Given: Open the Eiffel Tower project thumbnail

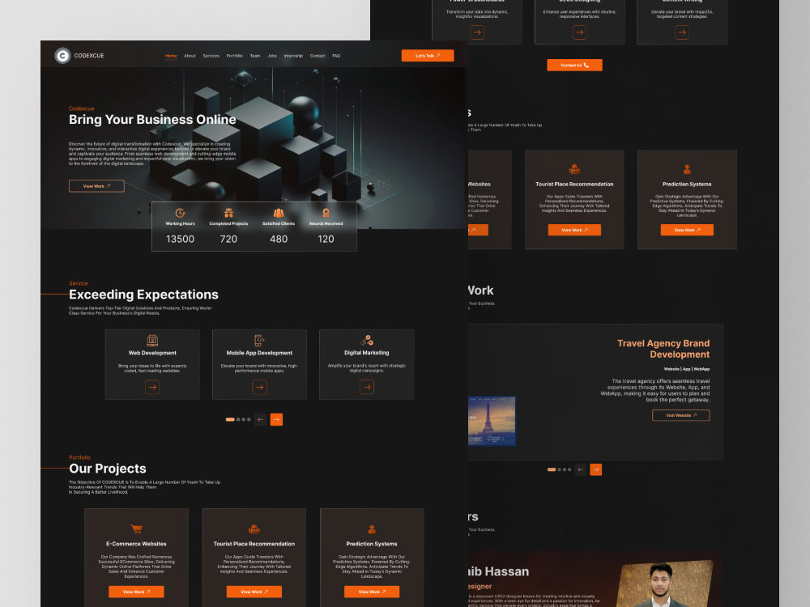Looking at the screenshot, I should (492, 421).
